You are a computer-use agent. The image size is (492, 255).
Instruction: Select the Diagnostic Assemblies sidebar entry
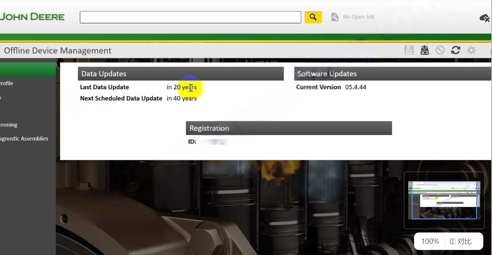click(24, 139)
